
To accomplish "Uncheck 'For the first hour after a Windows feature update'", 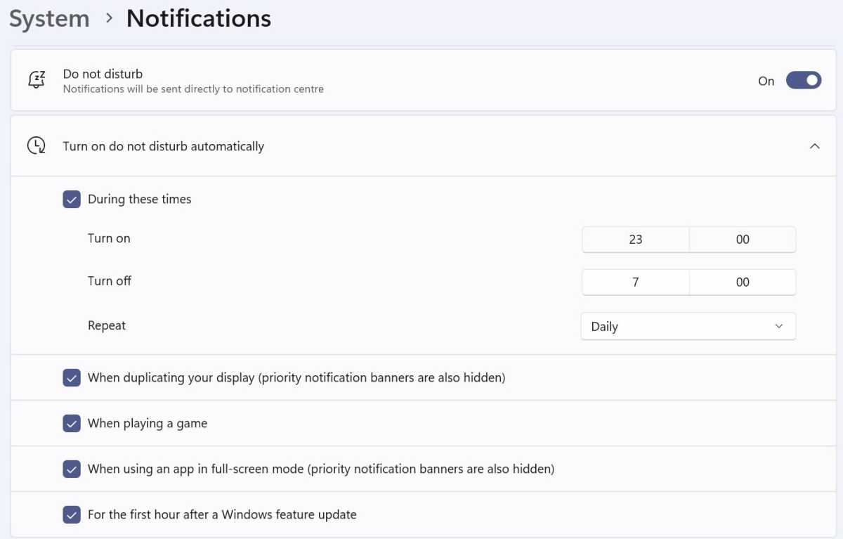I will (x=72, y=515).
